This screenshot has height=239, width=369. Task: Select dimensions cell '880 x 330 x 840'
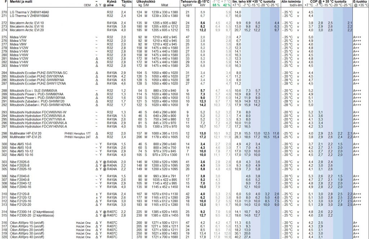tap(165, 91)
